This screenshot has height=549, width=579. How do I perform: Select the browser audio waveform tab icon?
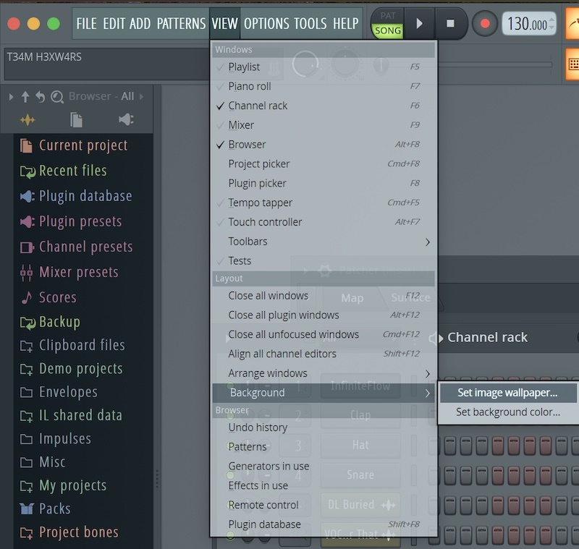click(28, 120)
